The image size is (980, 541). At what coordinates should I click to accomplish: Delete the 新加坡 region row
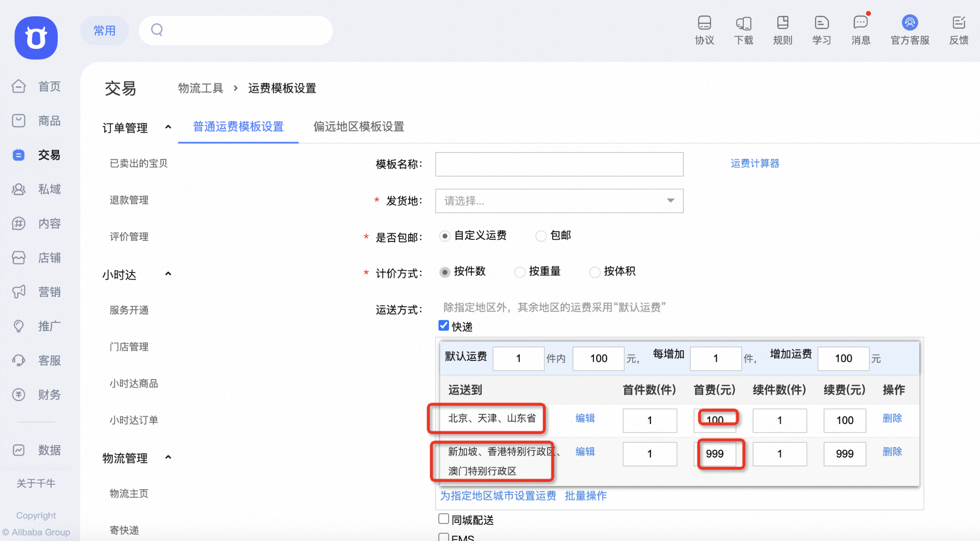pos(892,452)
